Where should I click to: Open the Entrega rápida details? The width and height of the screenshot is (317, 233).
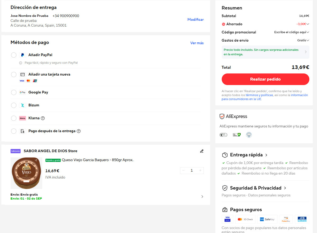tap(266, 155)
